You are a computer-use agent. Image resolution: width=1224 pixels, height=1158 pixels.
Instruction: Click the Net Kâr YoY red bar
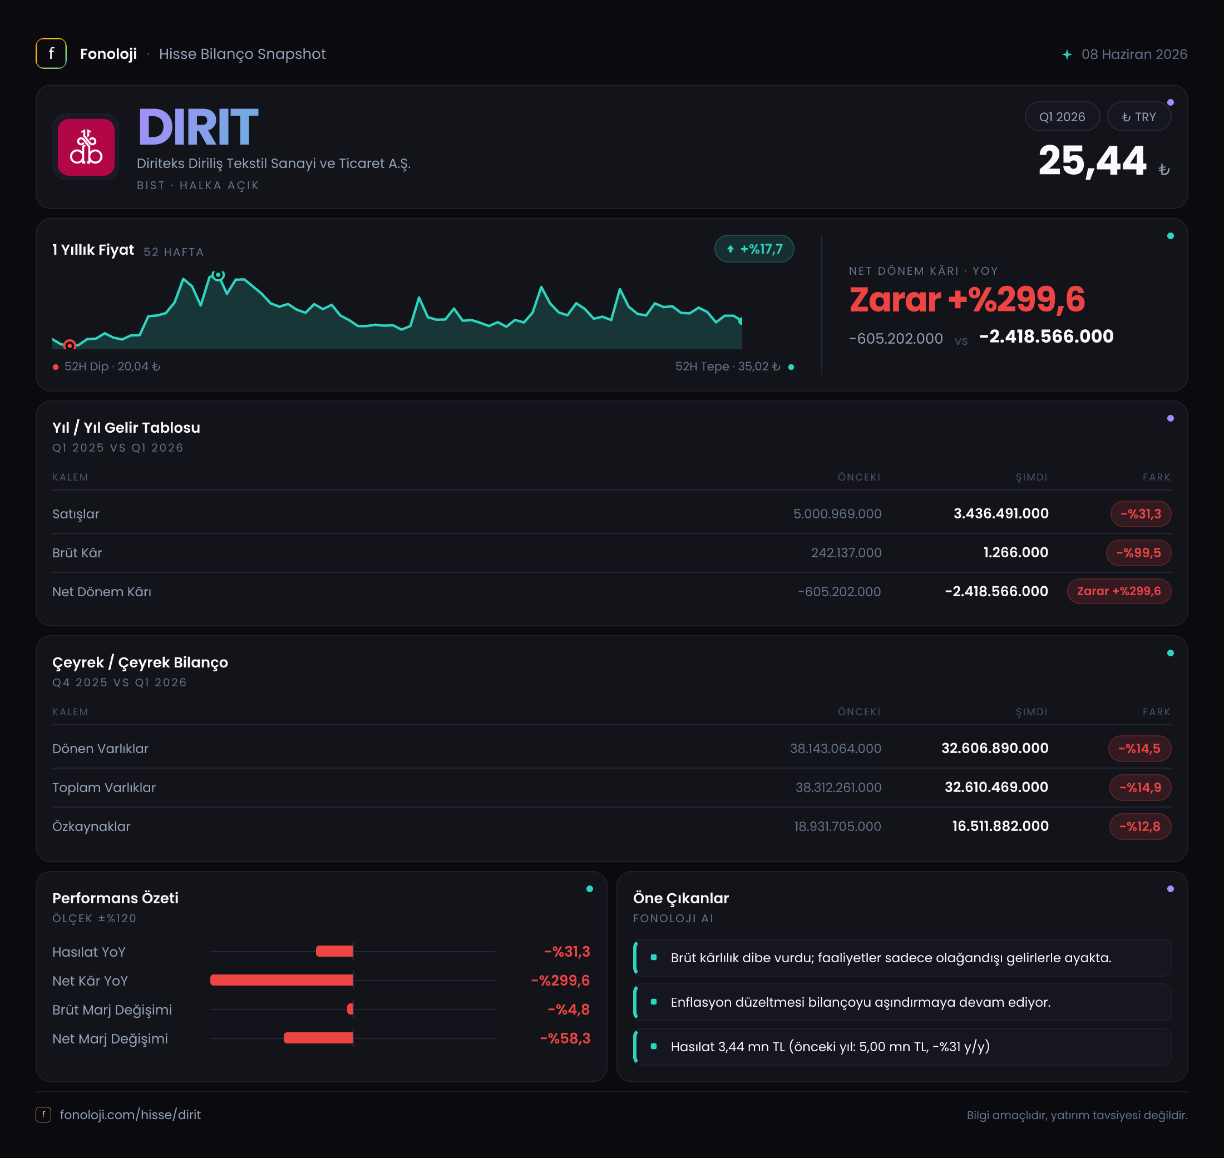282,980
